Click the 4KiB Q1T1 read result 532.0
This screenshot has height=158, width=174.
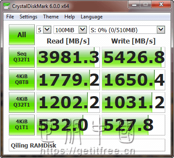pos(68,125)
